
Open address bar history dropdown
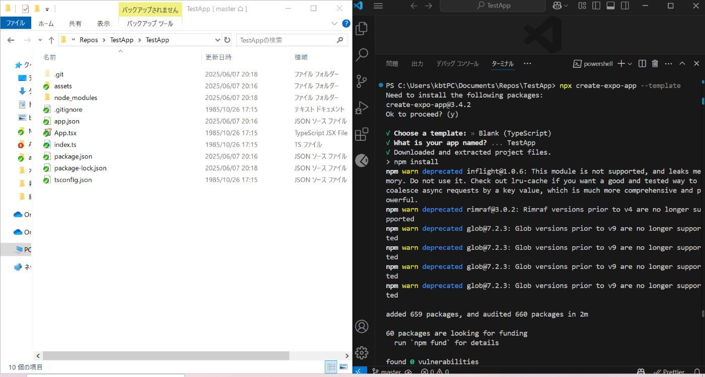pyautogui.click(x=218, y=40)
